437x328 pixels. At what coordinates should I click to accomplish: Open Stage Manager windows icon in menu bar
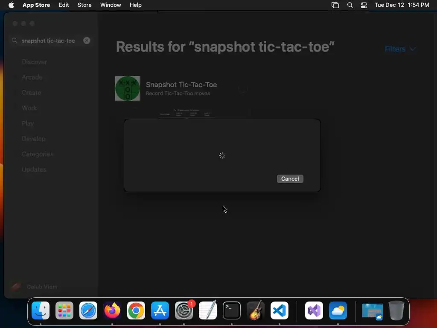[335, 5]
